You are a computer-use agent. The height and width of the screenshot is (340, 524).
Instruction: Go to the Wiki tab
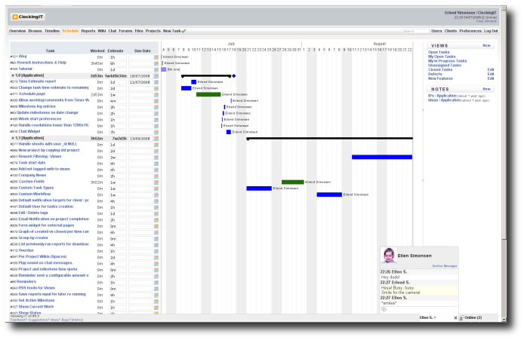(102, 31)
